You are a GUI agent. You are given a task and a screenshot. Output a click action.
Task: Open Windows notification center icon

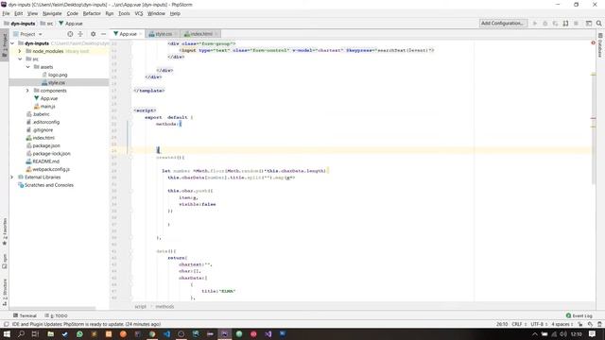point(593,333)
